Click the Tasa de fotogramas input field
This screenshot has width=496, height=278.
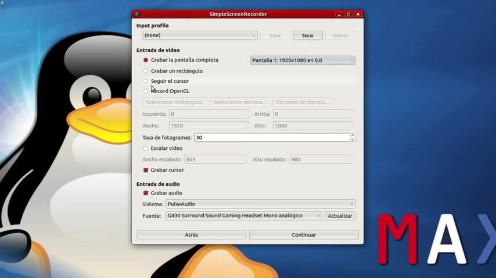click(x=272, y=138)
